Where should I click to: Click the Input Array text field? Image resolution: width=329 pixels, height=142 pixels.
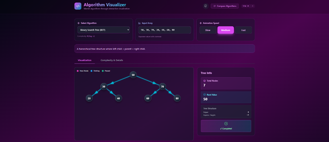click(x=164, y=30)
